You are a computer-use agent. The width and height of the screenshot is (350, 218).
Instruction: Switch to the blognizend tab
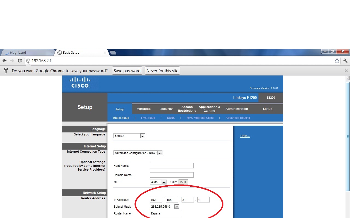27,53
